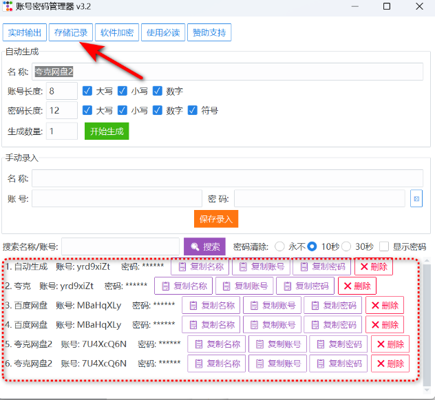Copy name of entry 1 自动生成
Viewport: 435px width, 400px height.
(200, 266)
